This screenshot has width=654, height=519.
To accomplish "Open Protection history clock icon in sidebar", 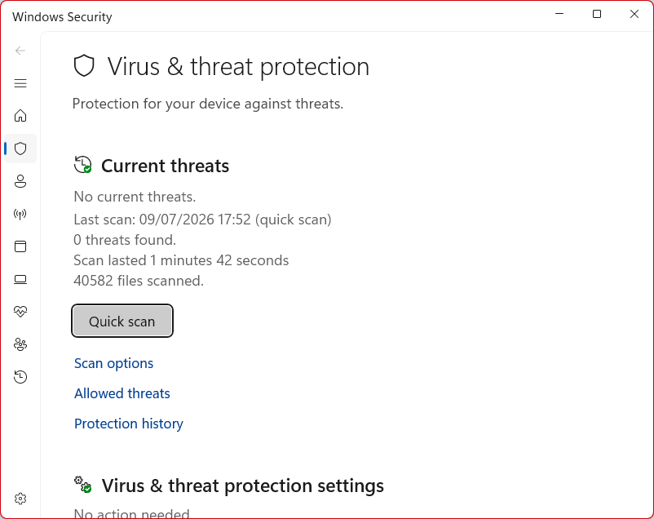I will click(20, 377).
